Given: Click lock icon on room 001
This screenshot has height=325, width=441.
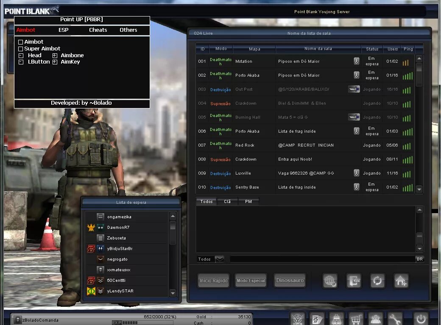Looking at the screenshot, I should click(356, 61).
